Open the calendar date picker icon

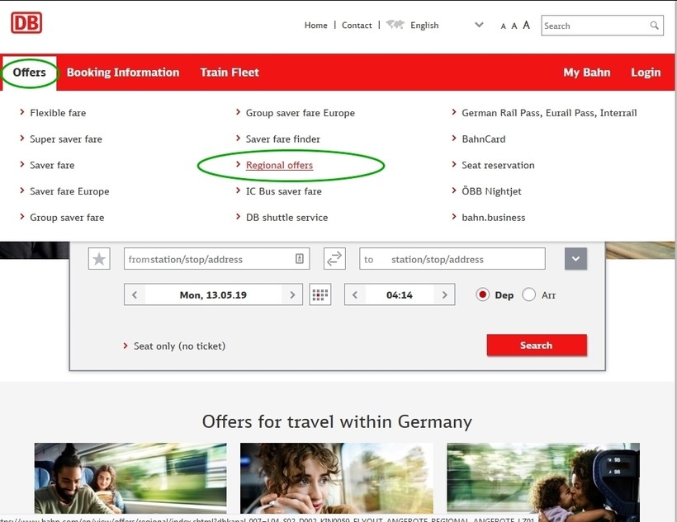320,294
